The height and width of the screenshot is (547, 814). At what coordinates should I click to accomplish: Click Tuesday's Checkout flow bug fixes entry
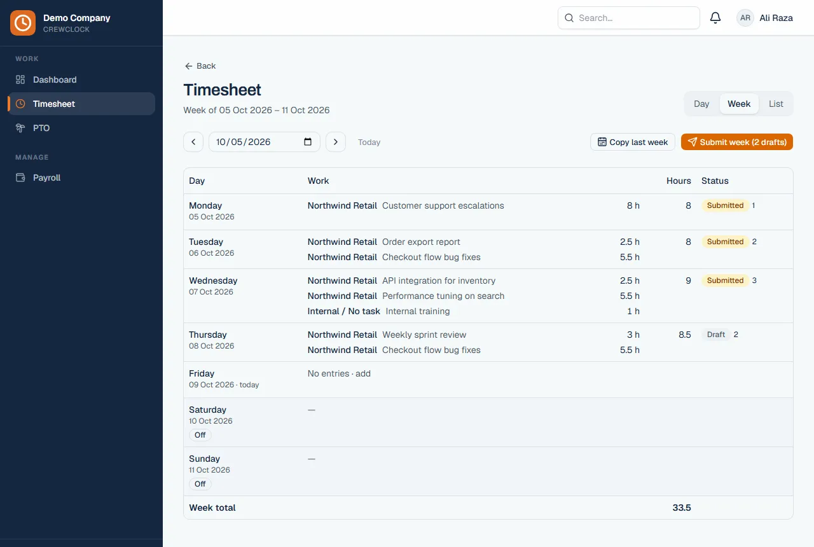[431, 257]
